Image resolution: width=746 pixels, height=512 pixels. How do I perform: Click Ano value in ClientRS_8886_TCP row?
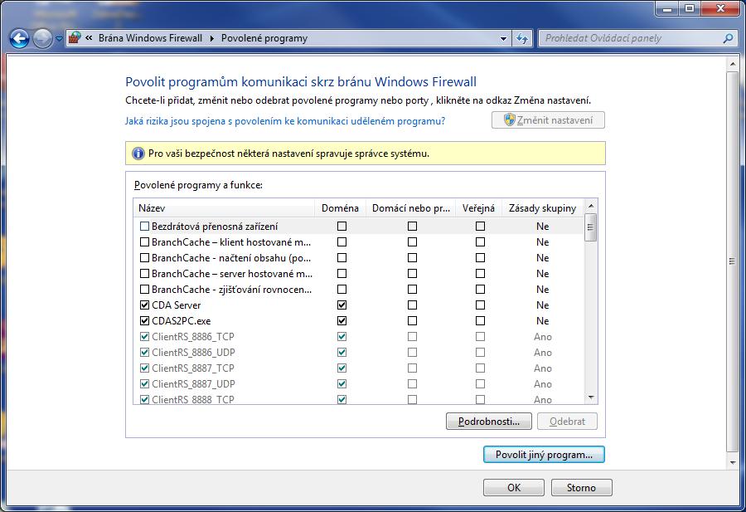pos(542,337)
